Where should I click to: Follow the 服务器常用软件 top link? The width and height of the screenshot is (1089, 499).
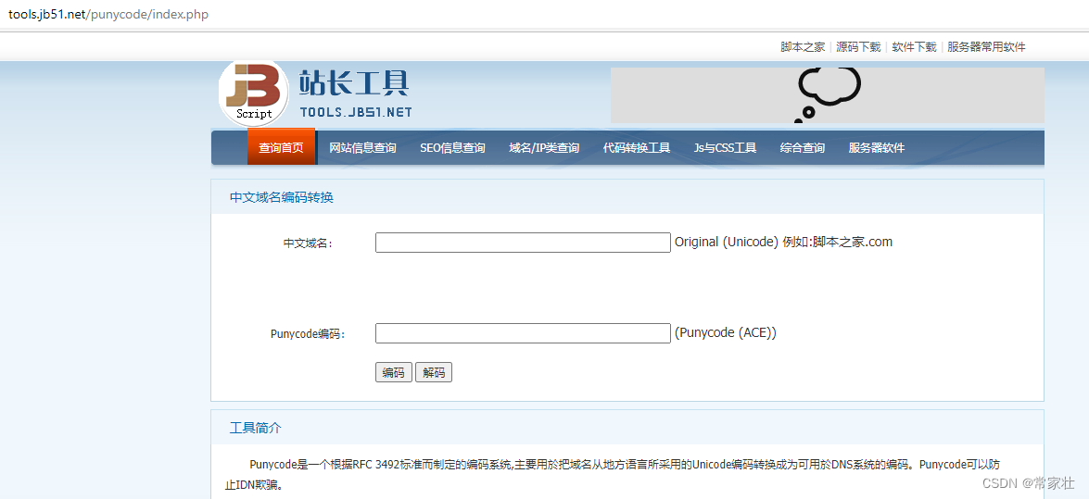point(986,47)
